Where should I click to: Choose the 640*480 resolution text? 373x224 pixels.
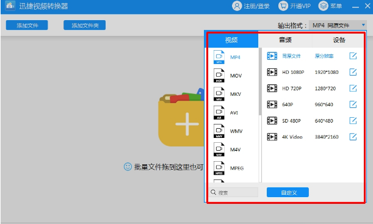point(324,121)
